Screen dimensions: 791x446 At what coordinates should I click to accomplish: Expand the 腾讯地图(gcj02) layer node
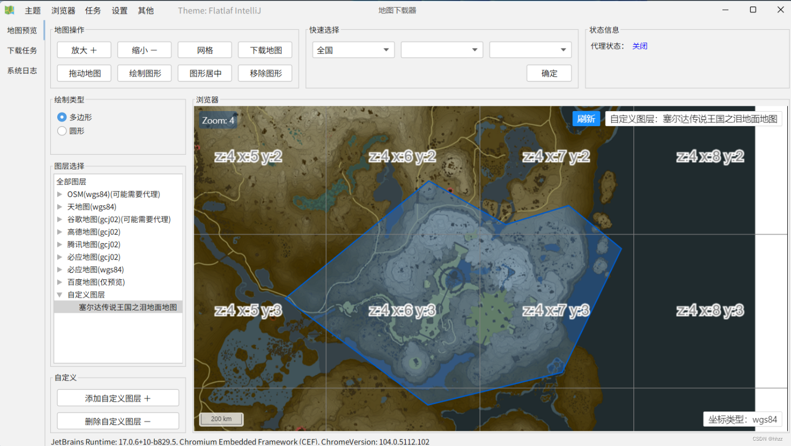pos(59,244)
